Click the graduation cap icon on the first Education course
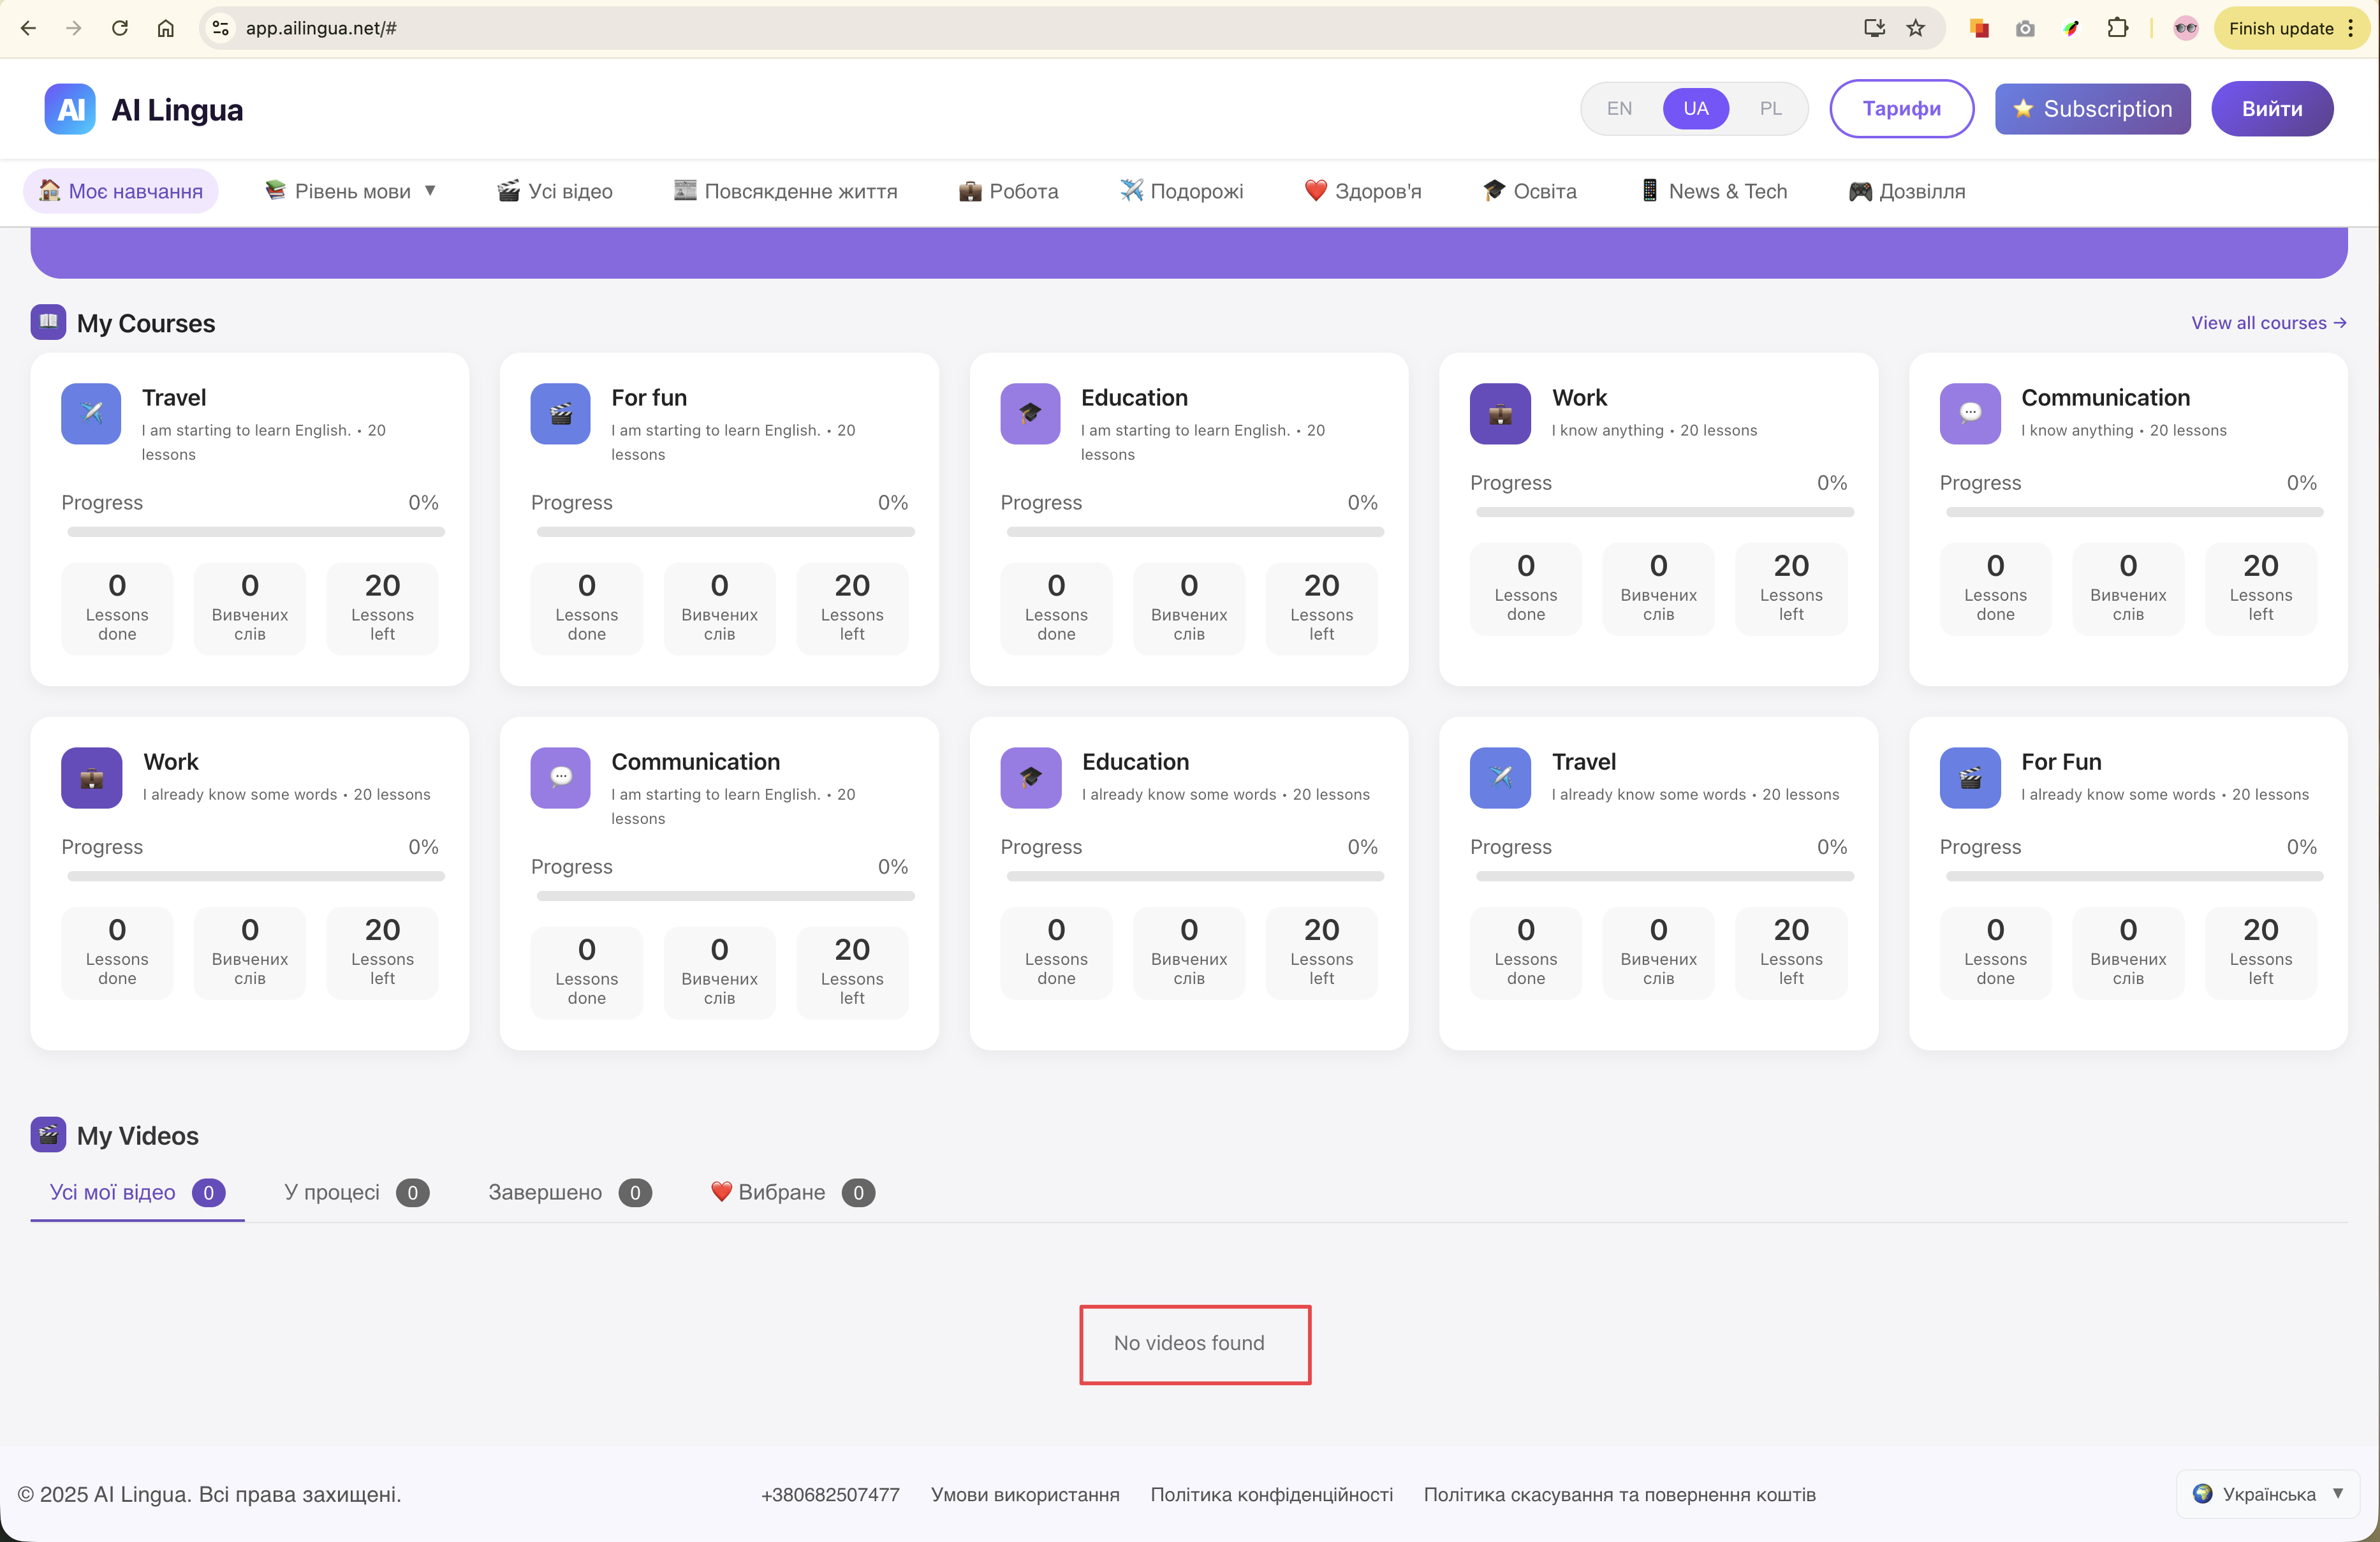This screenshot has height=1542, width=2380. click(x=1030, y=413)
